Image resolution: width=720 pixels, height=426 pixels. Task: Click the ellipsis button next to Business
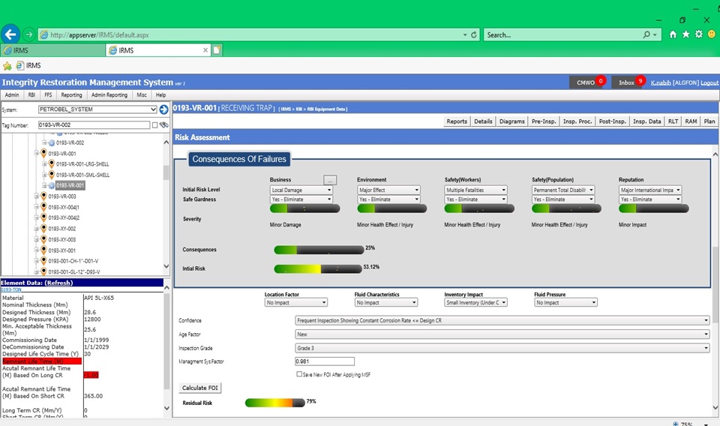coord(331,180)
